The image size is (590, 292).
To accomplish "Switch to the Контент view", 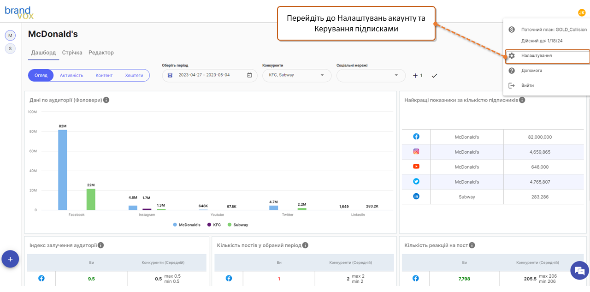I will (x=104, y=75).
